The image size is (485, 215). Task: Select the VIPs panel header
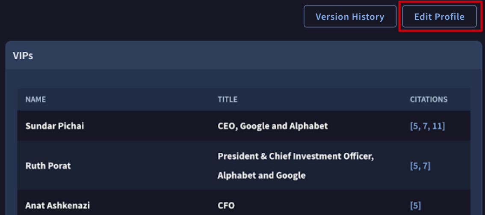(244, 55)
